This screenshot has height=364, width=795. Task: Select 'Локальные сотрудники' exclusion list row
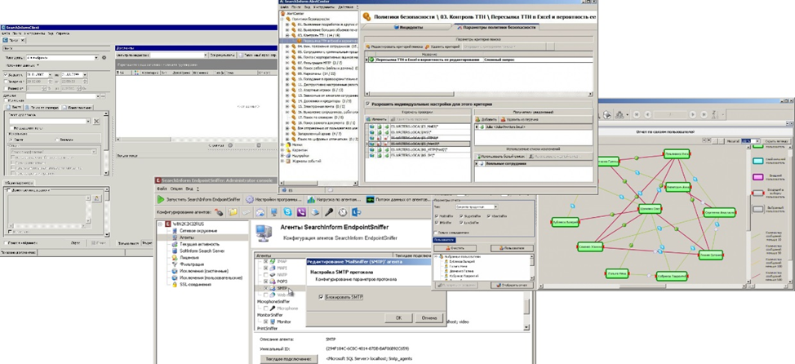pyautogui.click(x=533, y=164)
